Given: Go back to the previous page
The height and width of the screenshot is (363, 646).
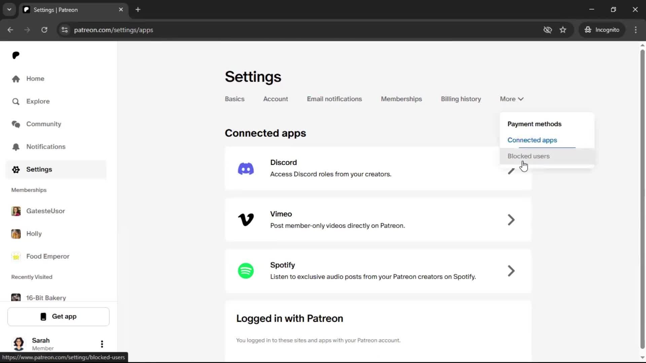Looking at the screenshot, I should click(10, 30).
